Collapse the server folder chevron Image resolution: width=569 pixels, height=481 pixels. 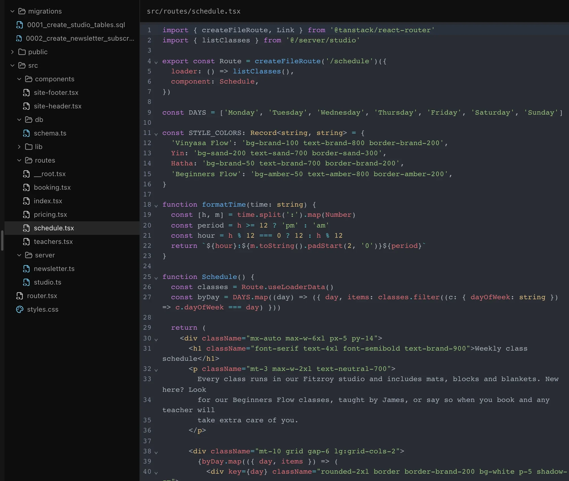(x=19, y=255)
